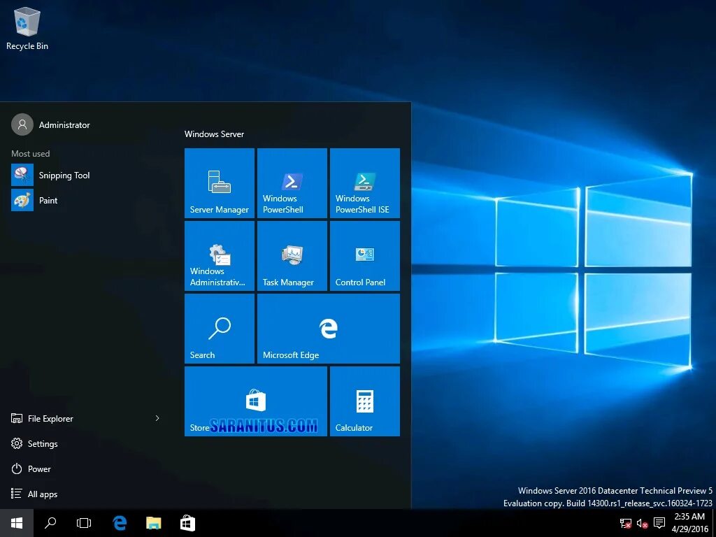Open the Calculator tile

click(365, 401)
